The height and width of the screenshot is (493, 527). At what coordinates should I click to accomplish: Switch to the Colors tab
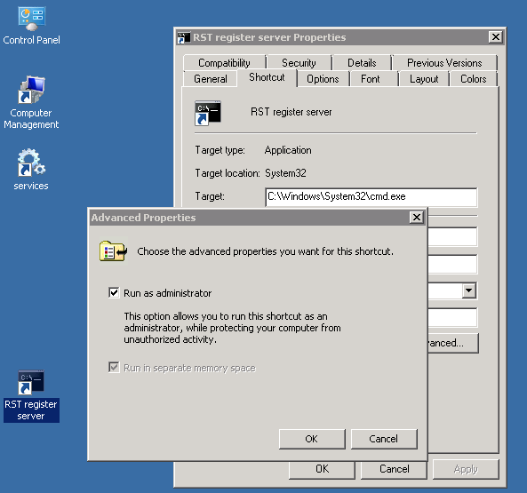473,79
